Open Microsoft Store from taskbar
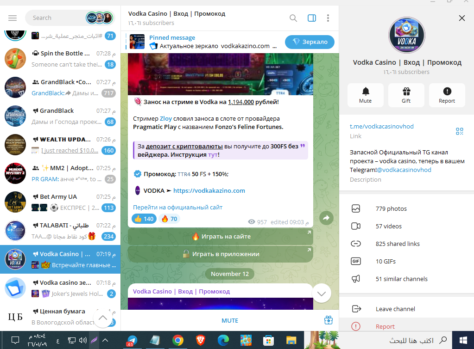Image resolution: width=474 pixels, height=349 pixels. point(268,340)
